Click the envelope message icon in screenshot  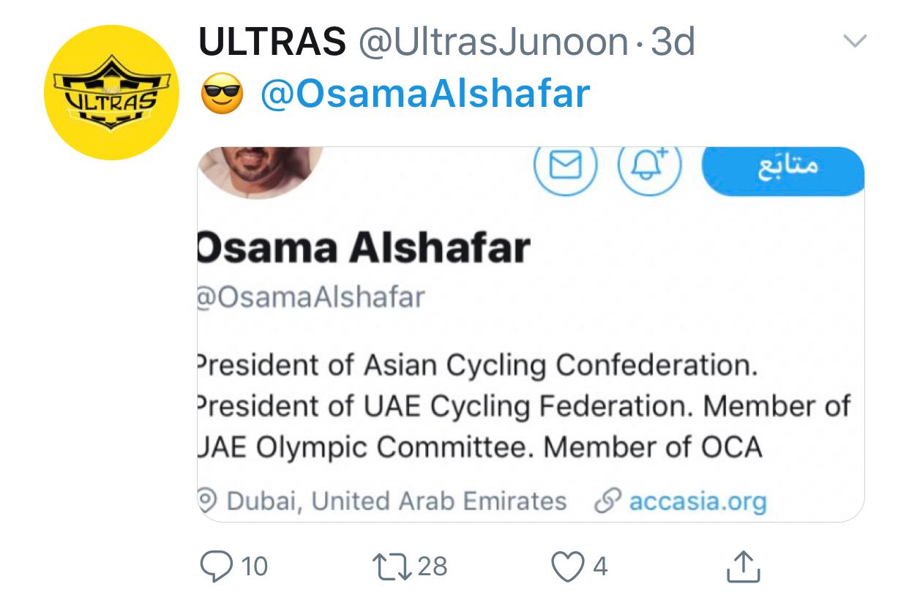pos(565,168)
